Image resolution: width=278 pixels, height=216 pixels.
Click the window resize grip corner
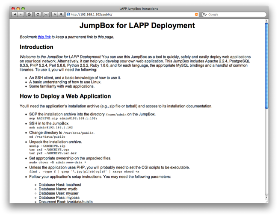click(x=266, y=201)
